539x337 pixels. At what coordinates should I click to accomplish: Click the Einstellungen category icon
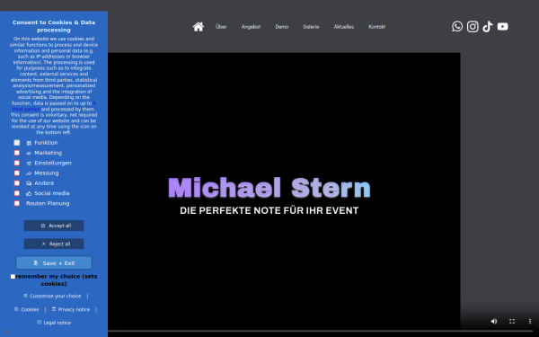(29, 164)
